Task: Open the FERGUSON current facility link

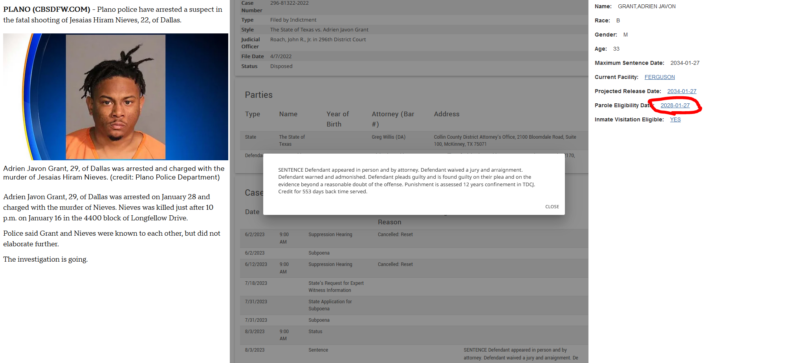Action: [660, 77]
